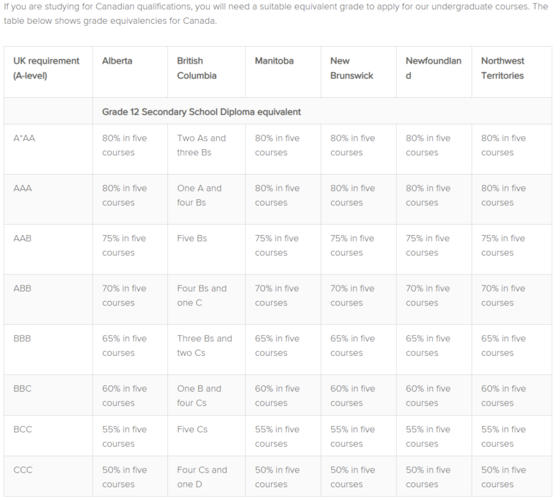Viewport: 560px width, 500px height.
Task: Click Alberta's '55% in five courses' cell
Action: 130,436
